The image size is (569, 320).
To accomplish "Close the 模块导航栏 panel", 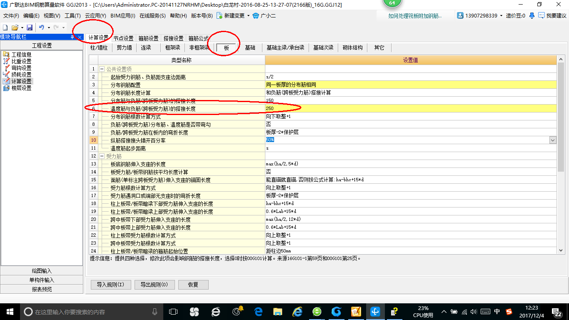I will click(79, 37).
